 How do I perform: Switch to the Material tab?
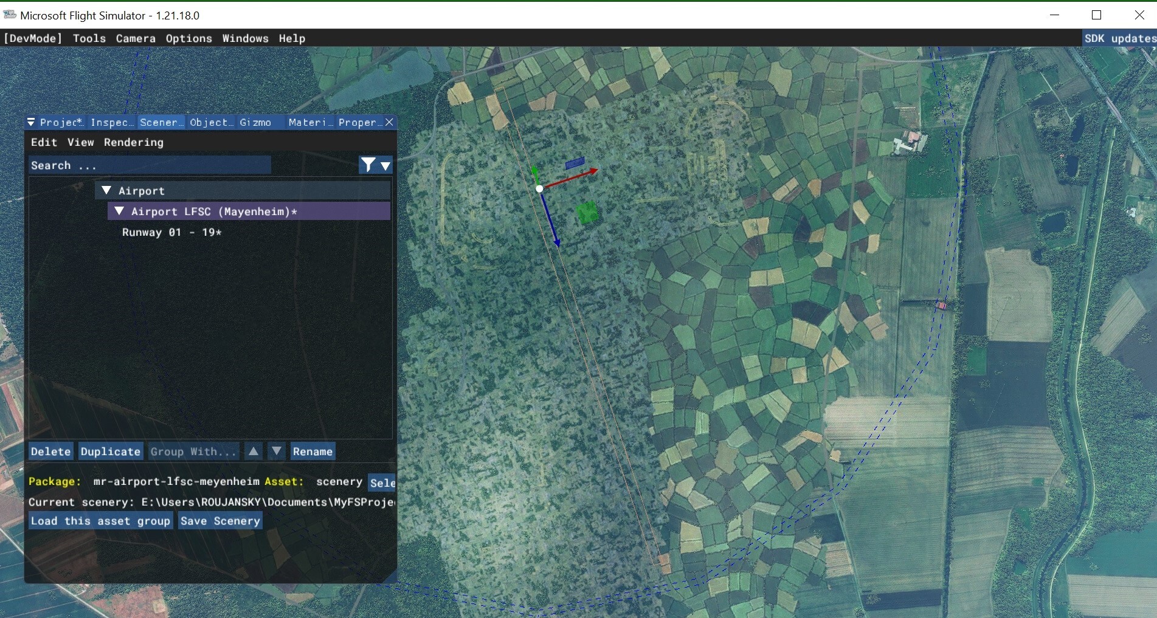[x=310, y=122]
